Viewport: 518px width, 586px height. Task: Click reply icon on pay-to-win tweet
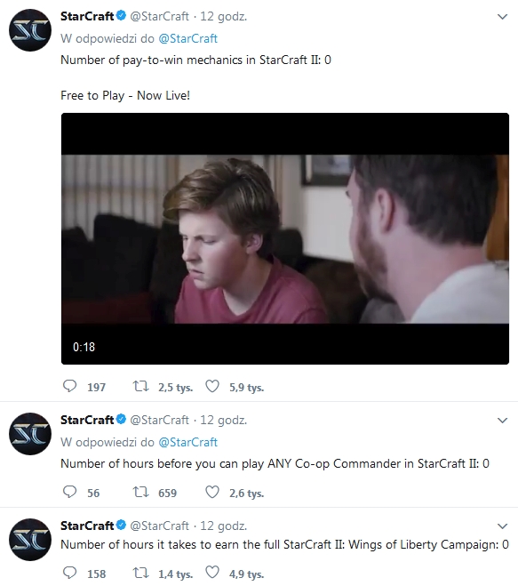pos(69,386)
